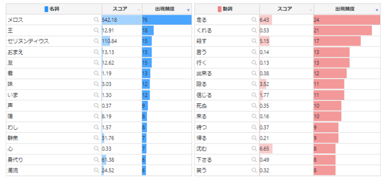Click the blue 名詞 color marker
385x180 pixels.
[46, 9]
